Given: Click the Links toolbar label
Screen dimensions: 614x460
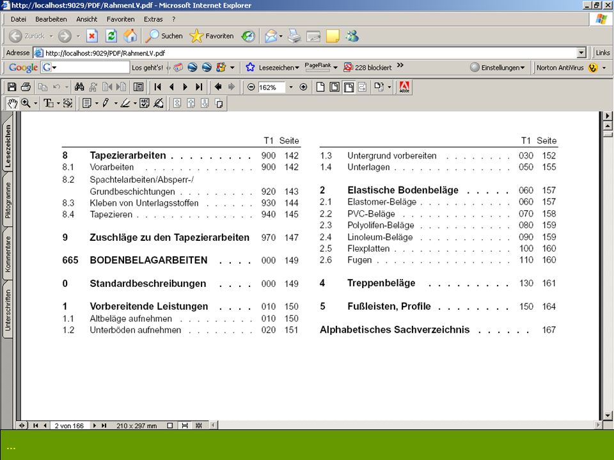Looking at the screenshot, I should coord(602,52).
